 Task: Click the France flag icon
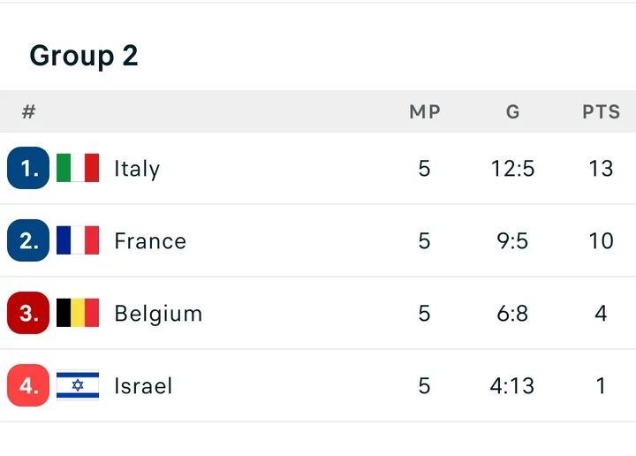78,240
